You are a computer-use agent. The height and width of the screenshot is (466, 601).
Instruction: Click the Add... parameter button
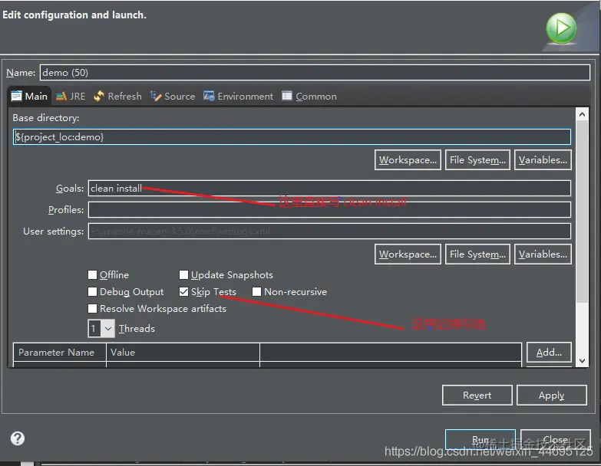click(x=549, y=352)
